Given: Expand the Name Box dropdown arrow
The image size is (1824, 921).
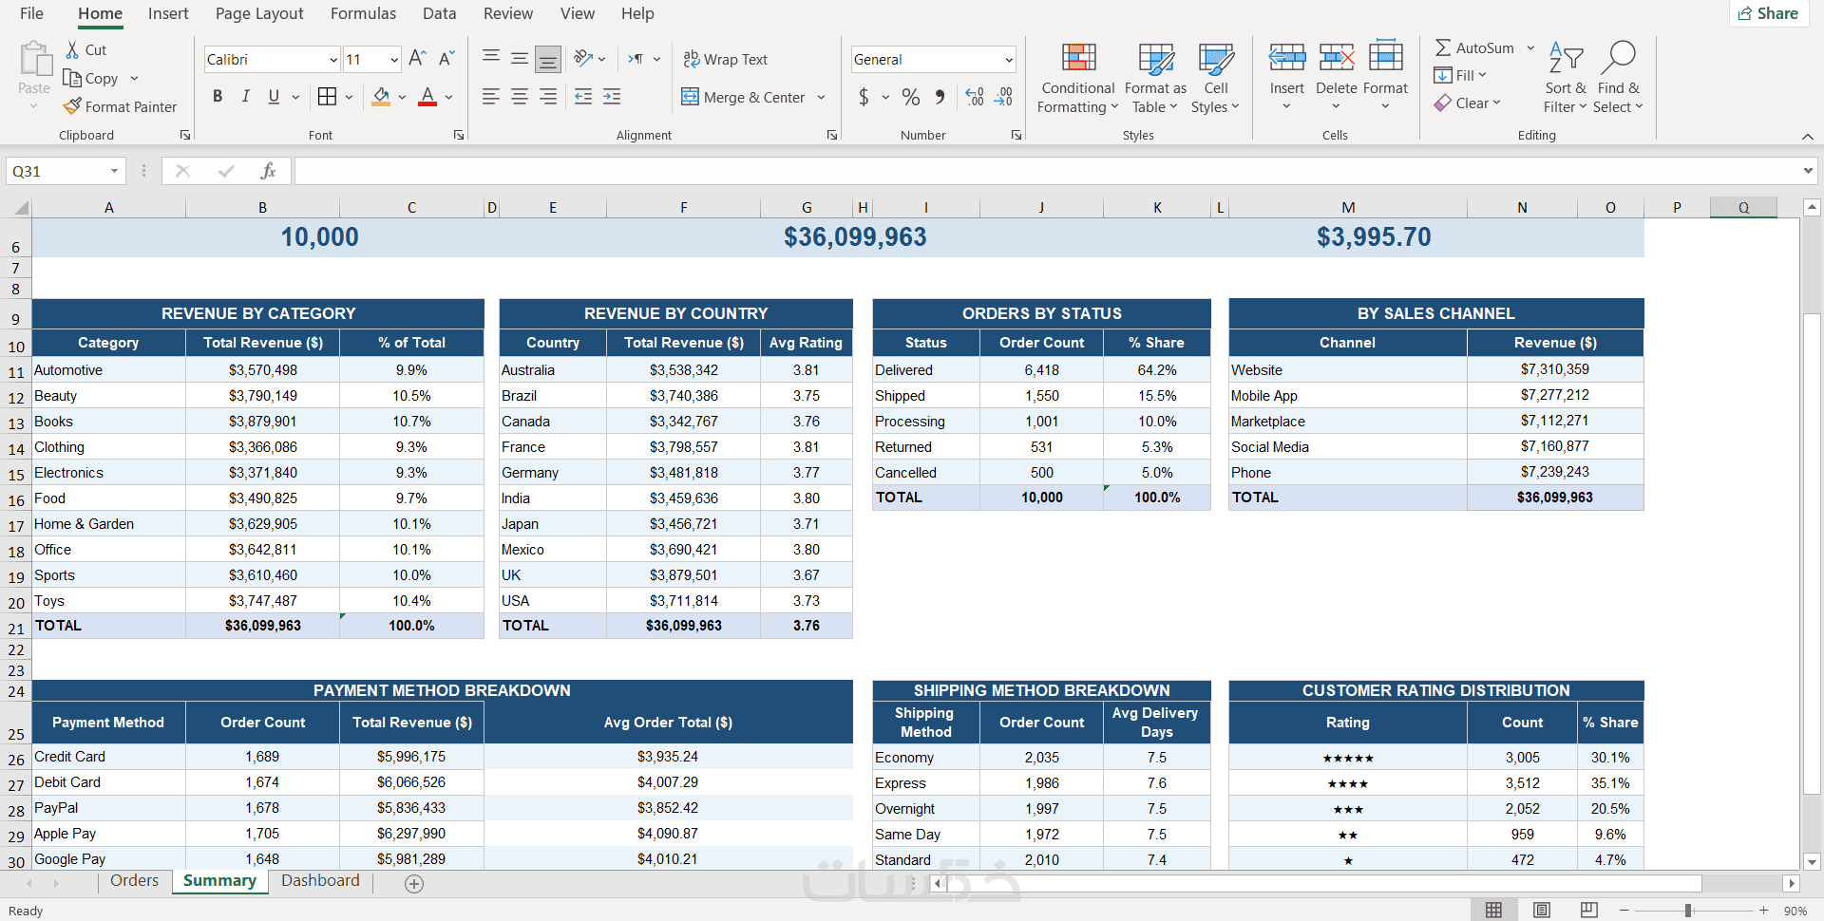Looking at the screenshot, I should pos(114,171).
